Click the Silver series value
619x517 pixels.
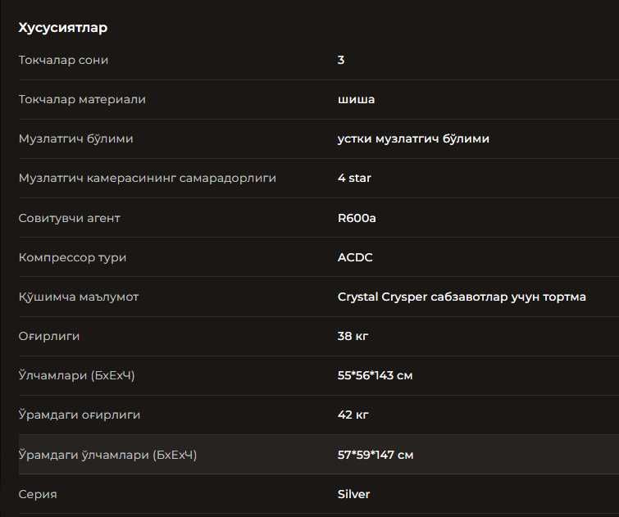pyautogui.click(x=353, y=494)
